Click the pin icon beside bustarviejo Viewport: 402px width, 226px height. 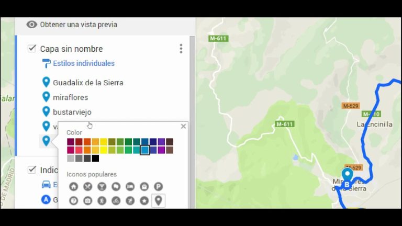point(46,111)
